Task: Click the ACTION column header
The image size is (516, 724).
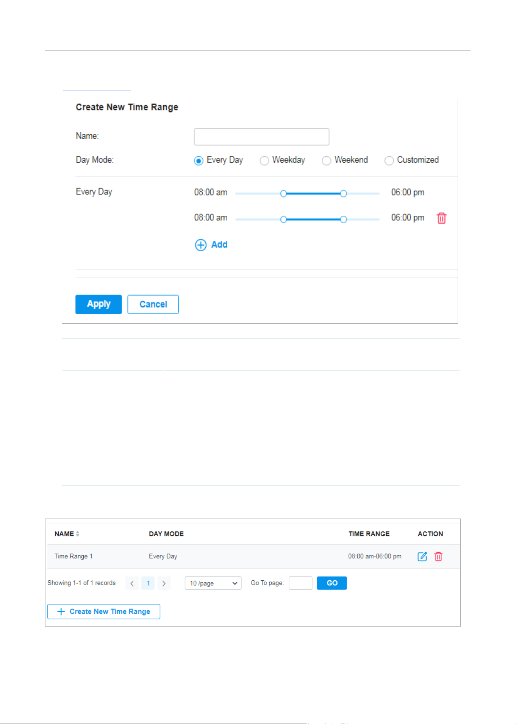Action: pyautogui.click(x=430, y=534)
